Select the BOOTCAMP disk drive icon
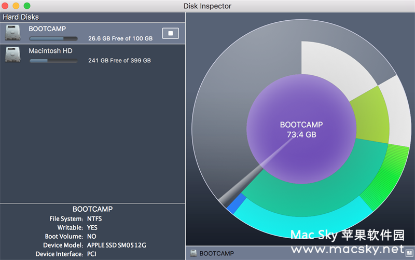This screenshot has height=260, width=415. click(12, 33)
